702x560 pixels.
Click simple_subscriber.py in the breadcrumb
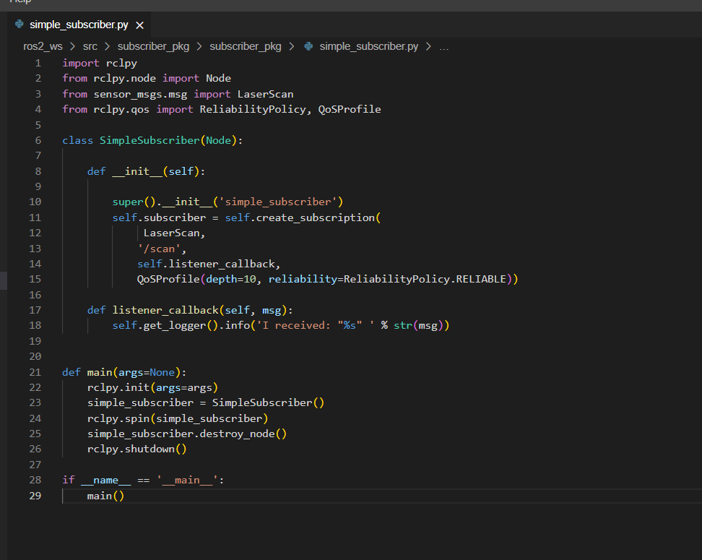click(x=369, y=46)
